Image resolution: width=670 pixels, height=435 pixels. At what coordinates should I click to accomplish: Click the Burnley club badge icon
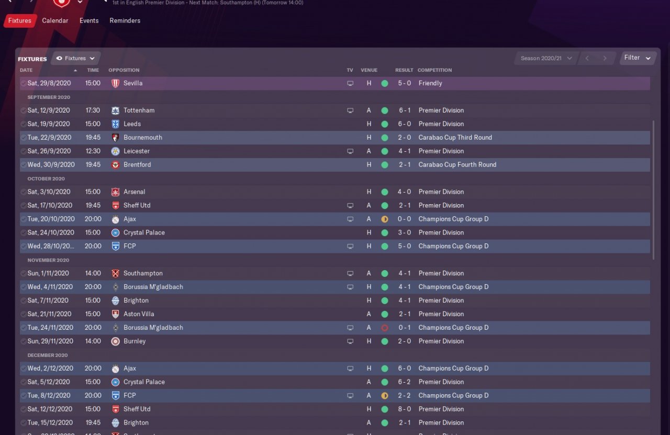(x=115, y=341)
